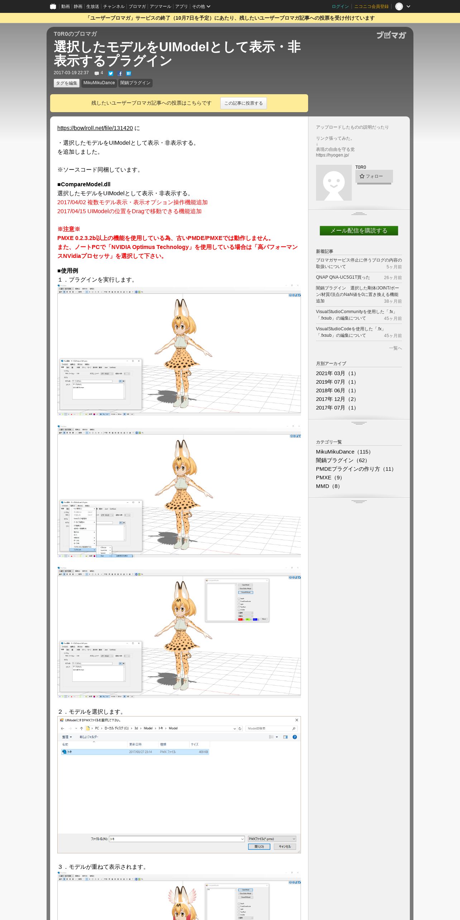Open the user avatar icon in top bar
Viewport: 460px width, 920px height.
(x=399, y=6)
